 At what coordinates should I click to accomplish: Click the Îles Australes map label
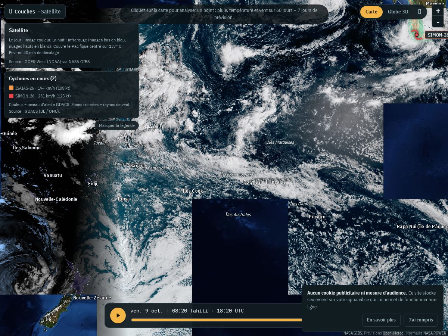click(x=238, y=215)
